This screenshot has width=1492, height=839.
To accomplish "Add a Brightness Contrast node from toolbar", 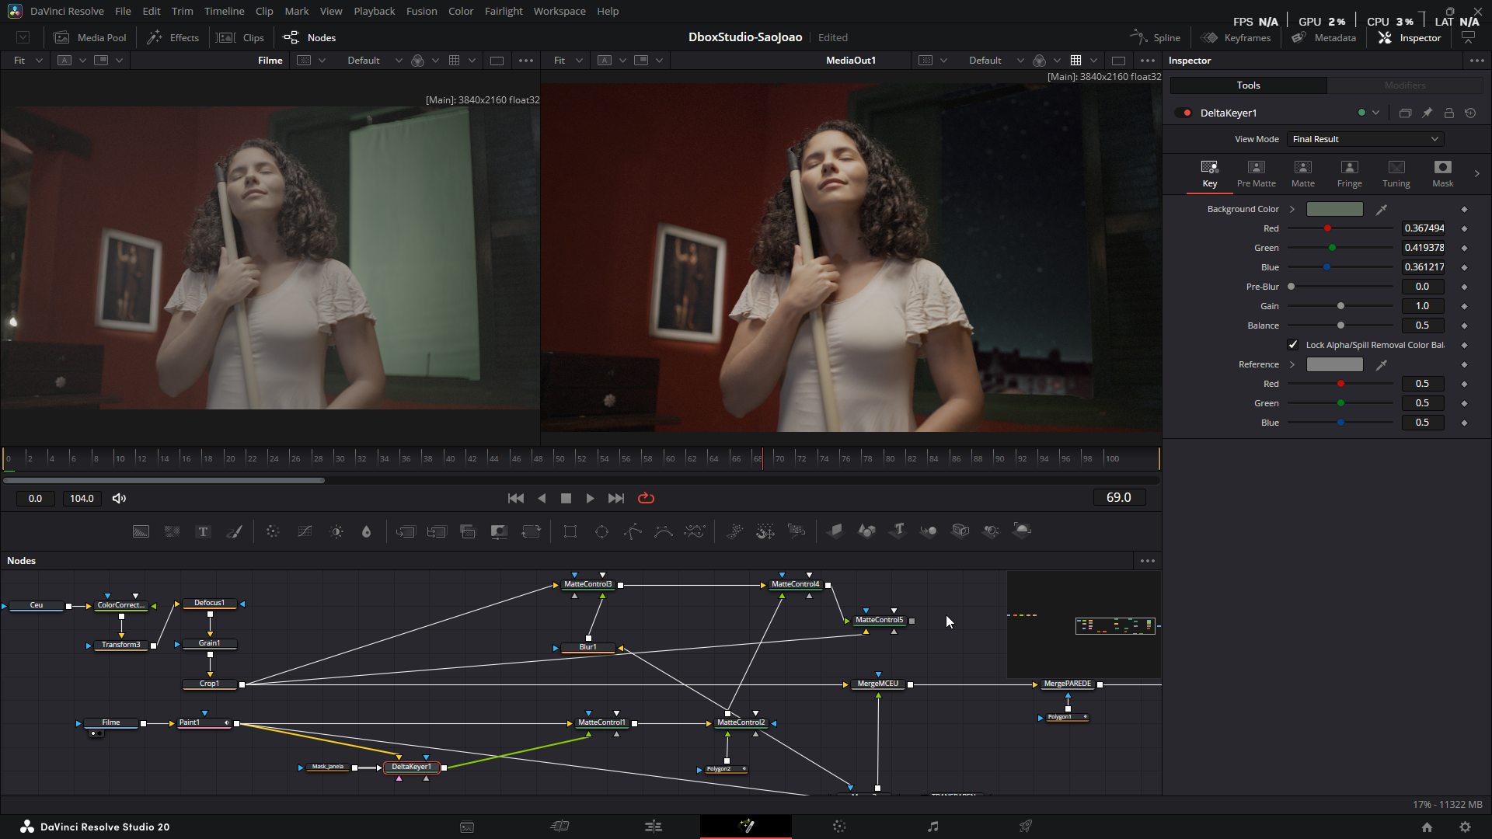I will (336, 531).
